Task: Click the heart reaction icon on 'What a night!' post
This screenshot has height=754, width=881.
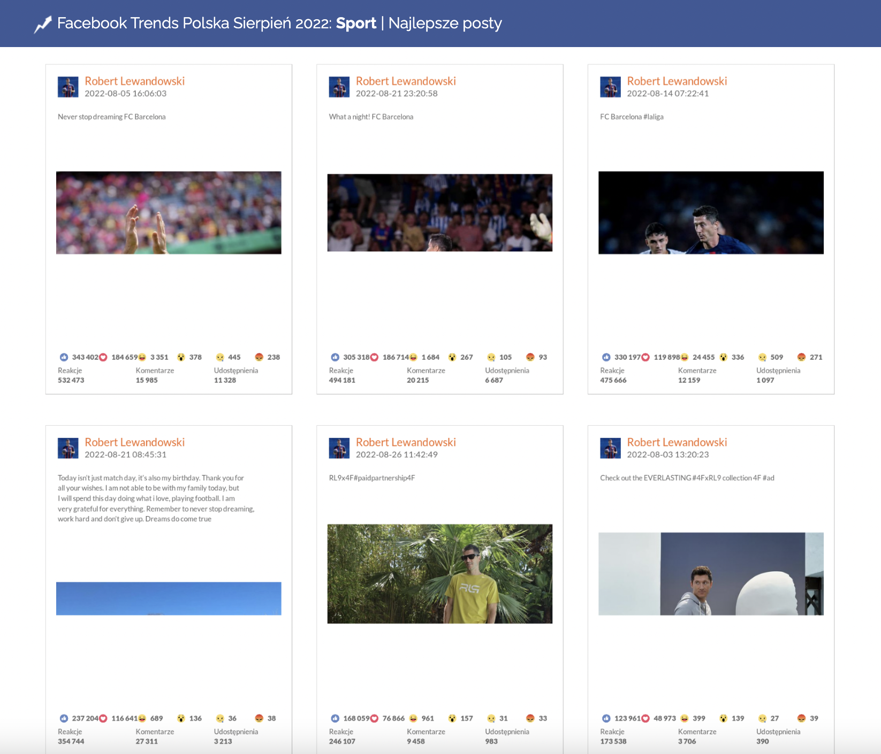Action: (375, 357)
